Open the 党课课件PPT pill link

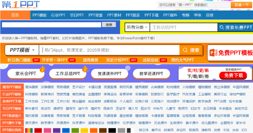click(110, 74)
